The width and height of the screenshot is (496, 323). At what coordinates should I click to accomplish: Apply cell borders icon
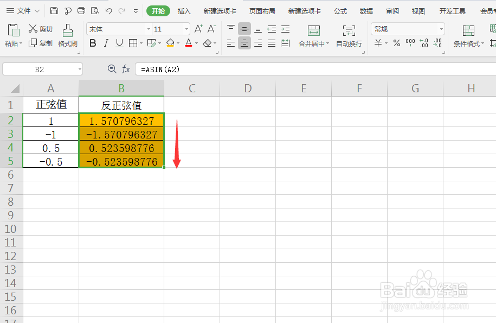click(x=133, y=43)
